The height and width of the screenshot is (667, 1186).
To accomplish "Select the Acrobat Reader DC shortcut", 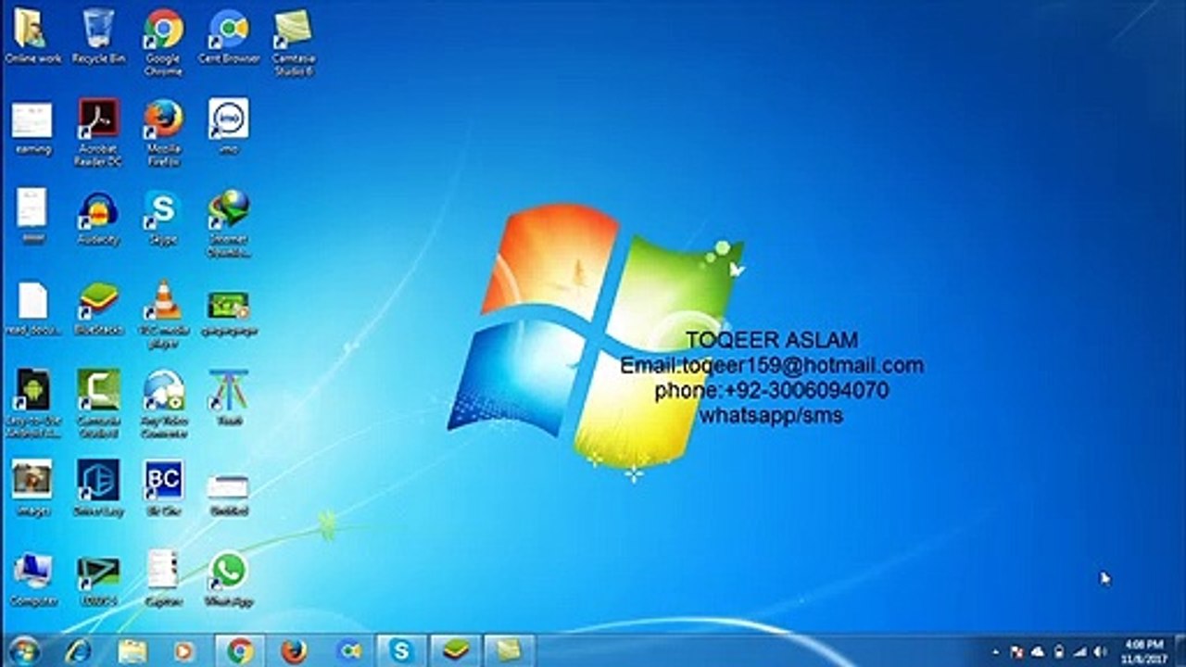I will point(98,132).
